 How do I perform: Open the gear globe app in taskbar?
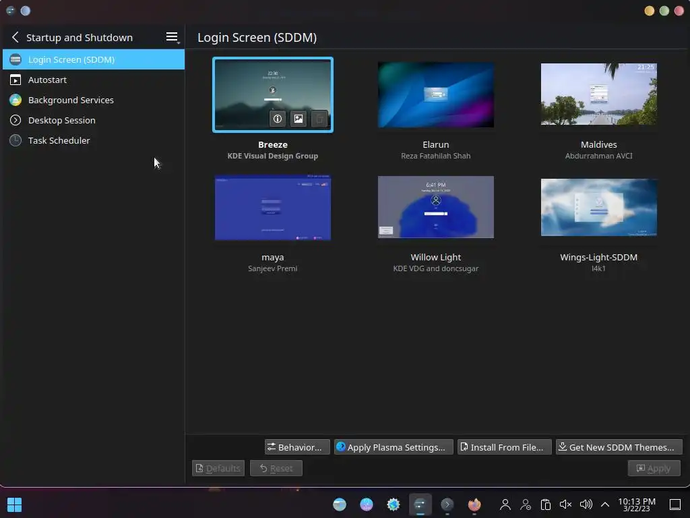(x=394, y=505)
